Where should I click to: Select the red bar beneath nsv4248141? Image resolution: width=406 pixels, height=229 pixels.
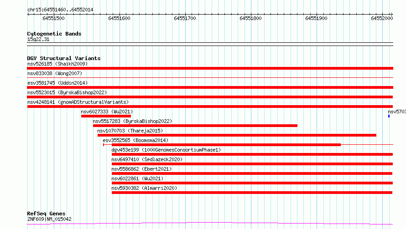point(210,107)
